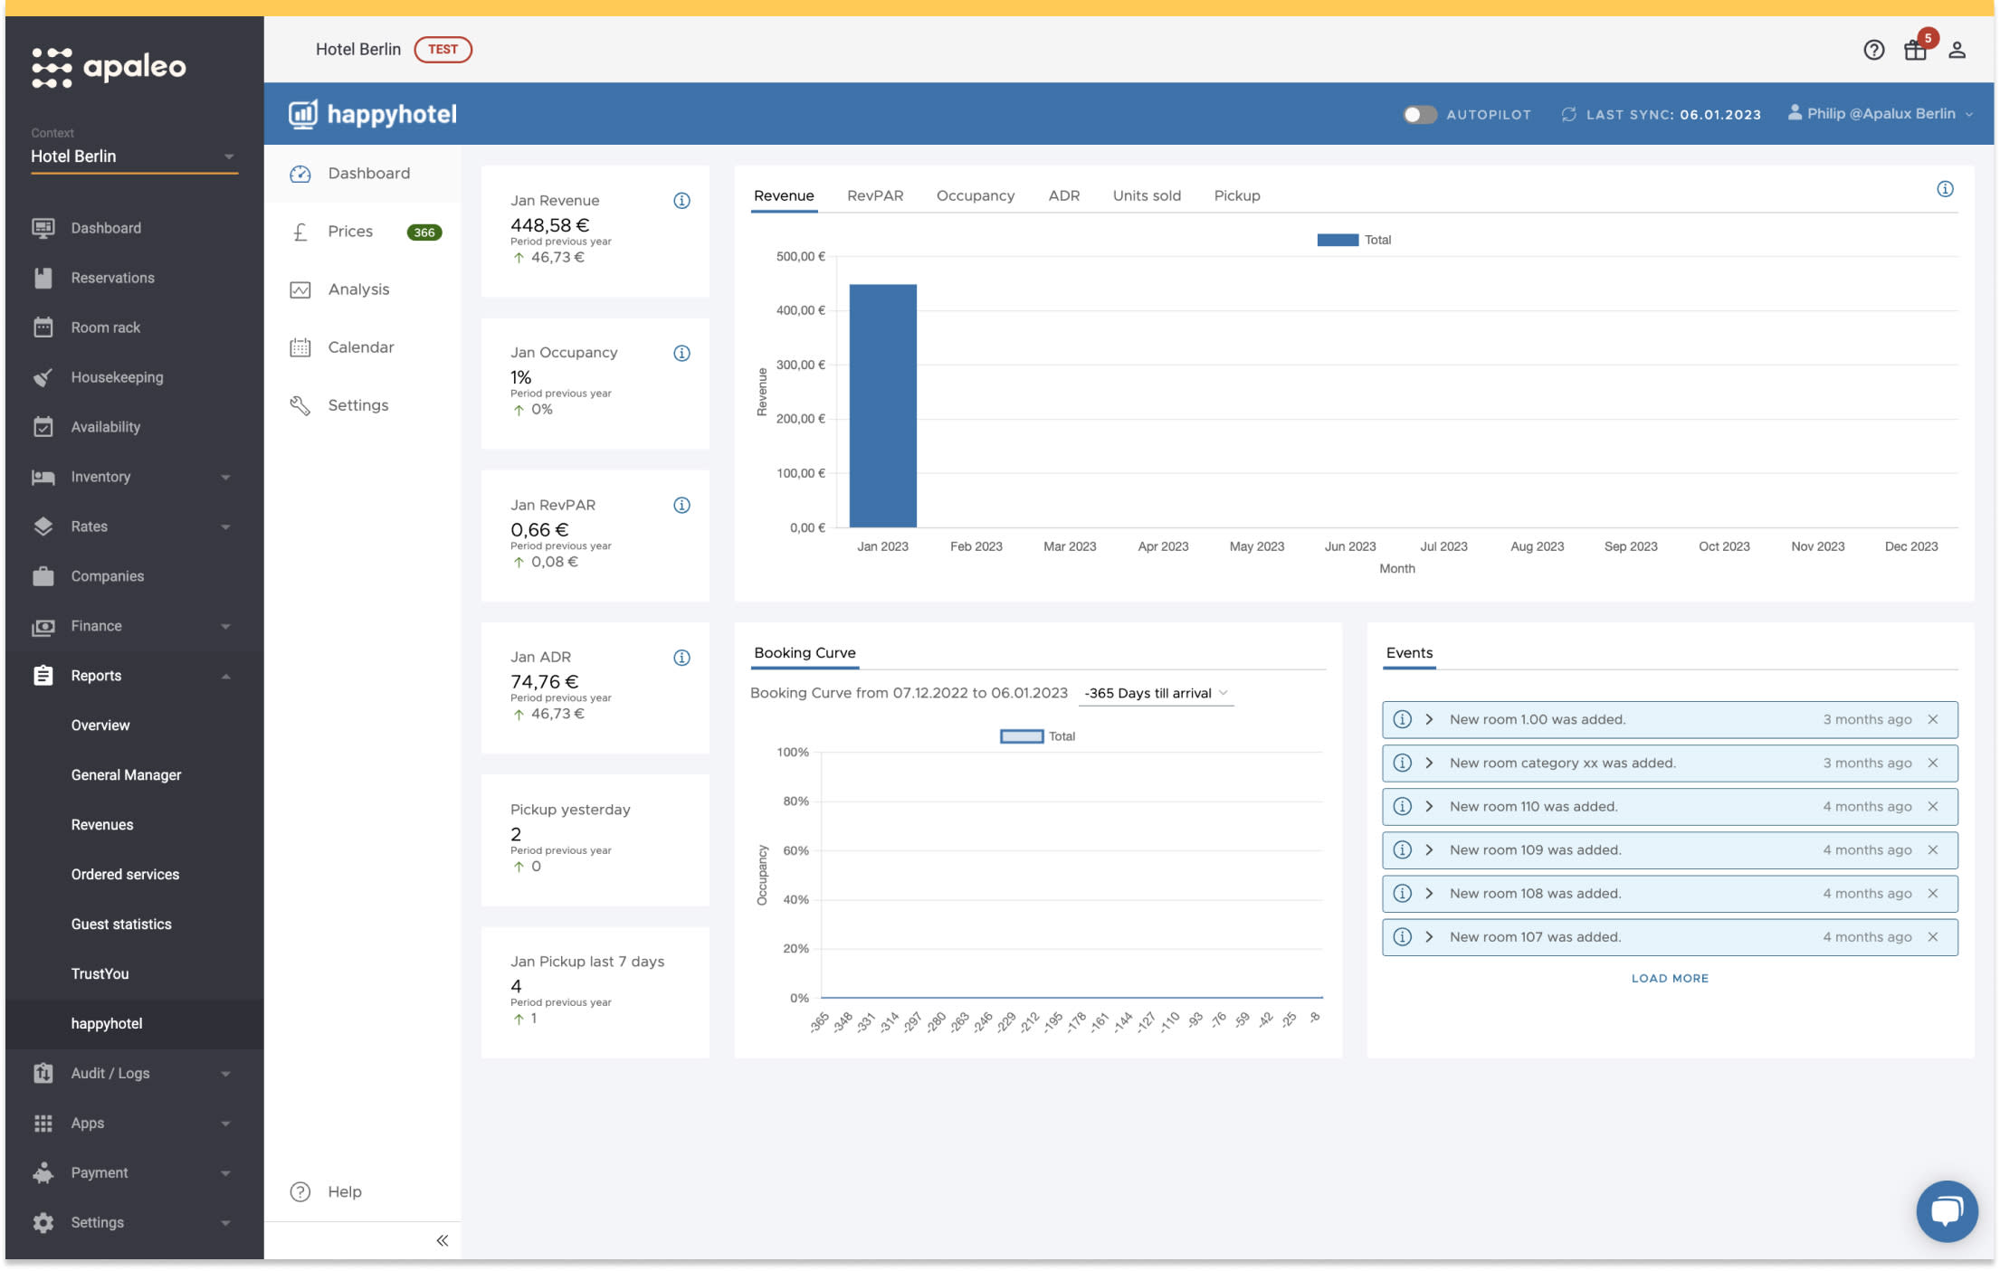The image size is (2000, 1271).
Task: Click the LOAD MORE events link
Action: point(1669,978)
